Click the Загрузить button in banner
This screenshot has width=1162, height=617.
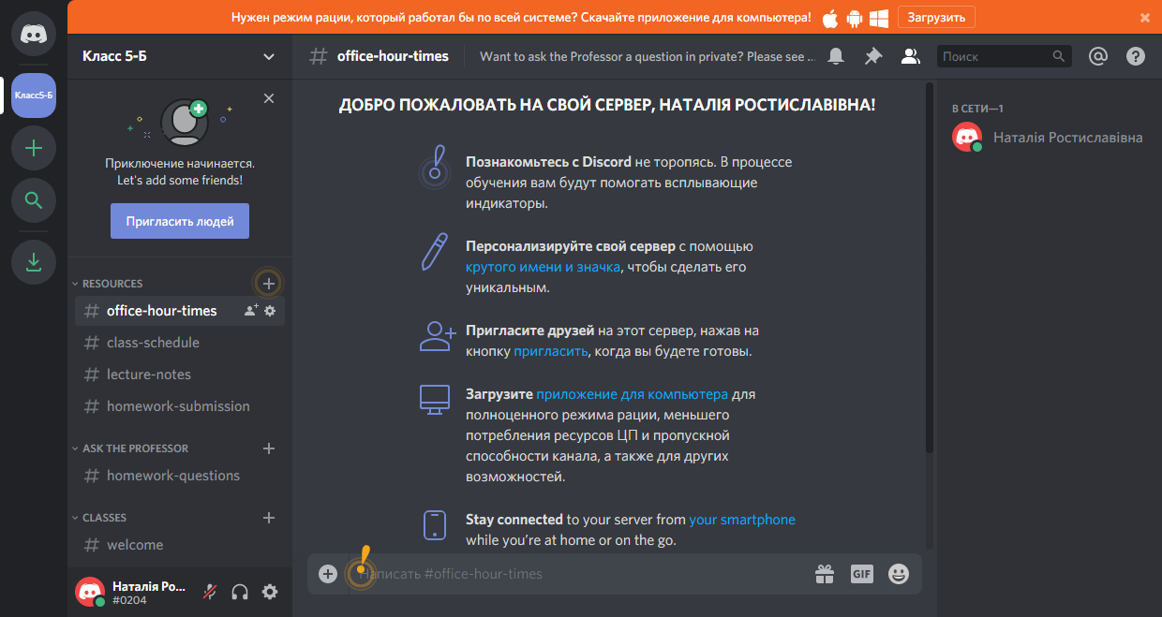(936, 17)
